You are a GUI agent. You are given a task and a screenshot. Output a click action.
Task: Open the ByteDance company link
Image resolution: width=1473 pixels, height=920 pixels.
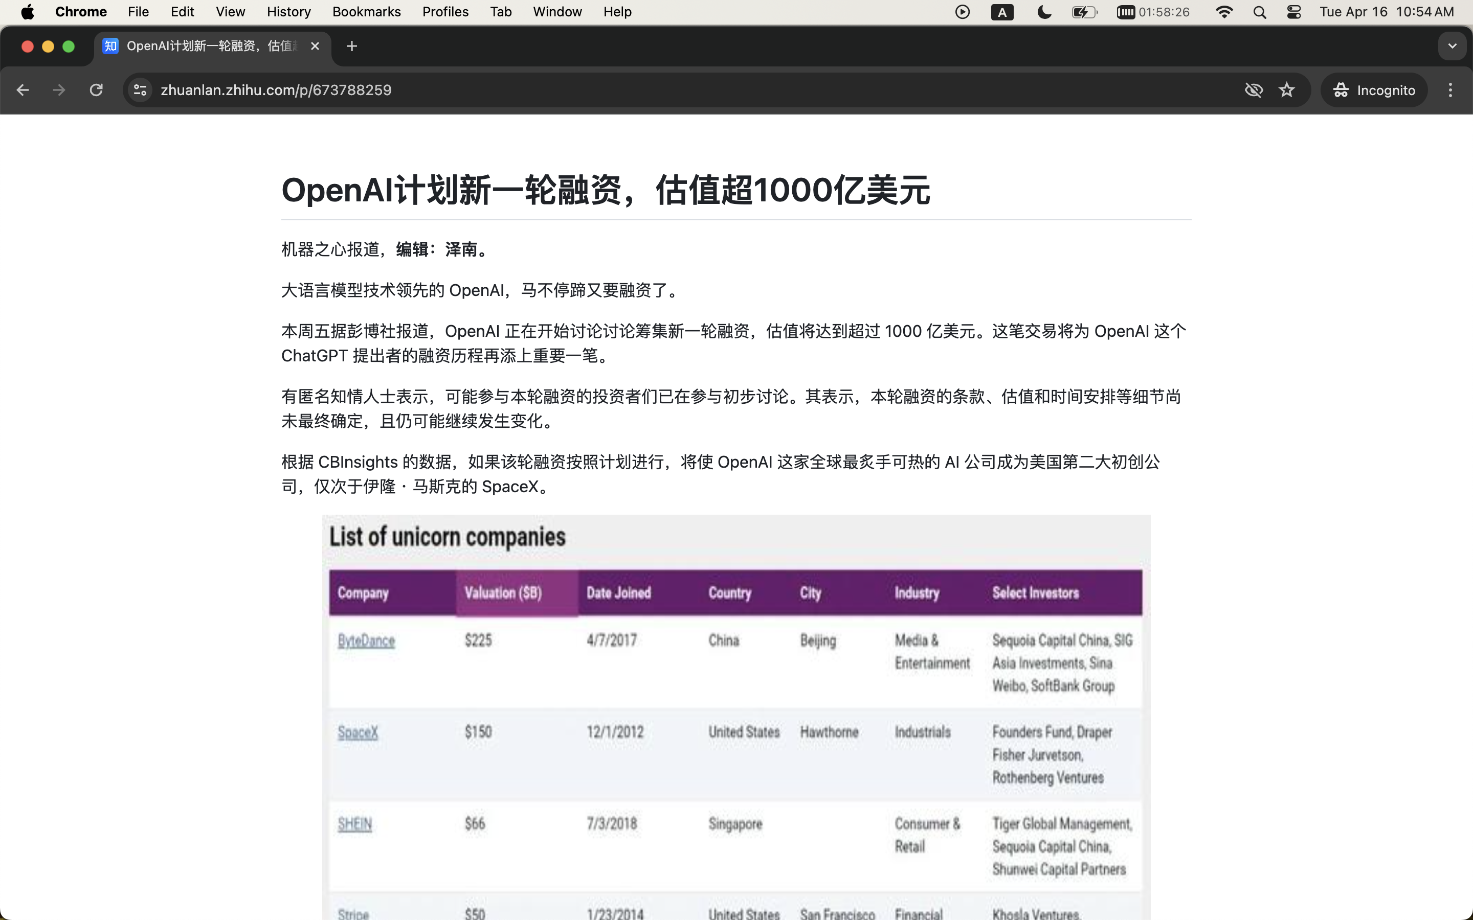pos(366,641)
